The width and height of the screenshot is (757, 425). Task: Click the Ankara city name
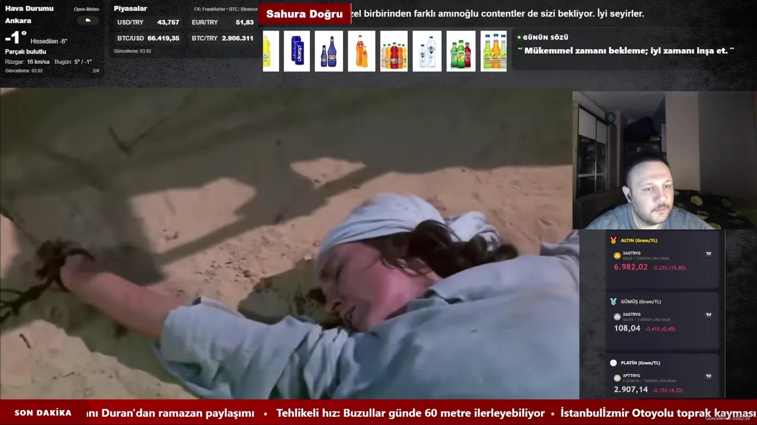coord(18,21)
